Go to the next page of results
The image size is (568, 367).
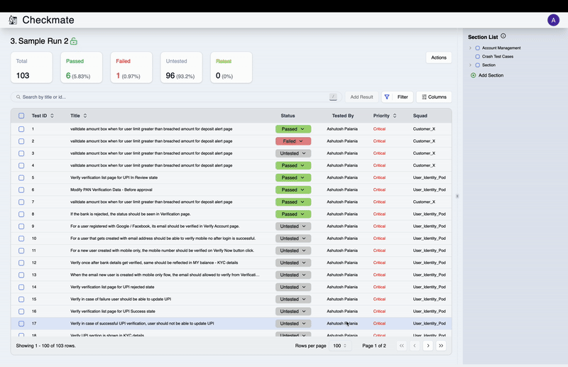point(427,346)
